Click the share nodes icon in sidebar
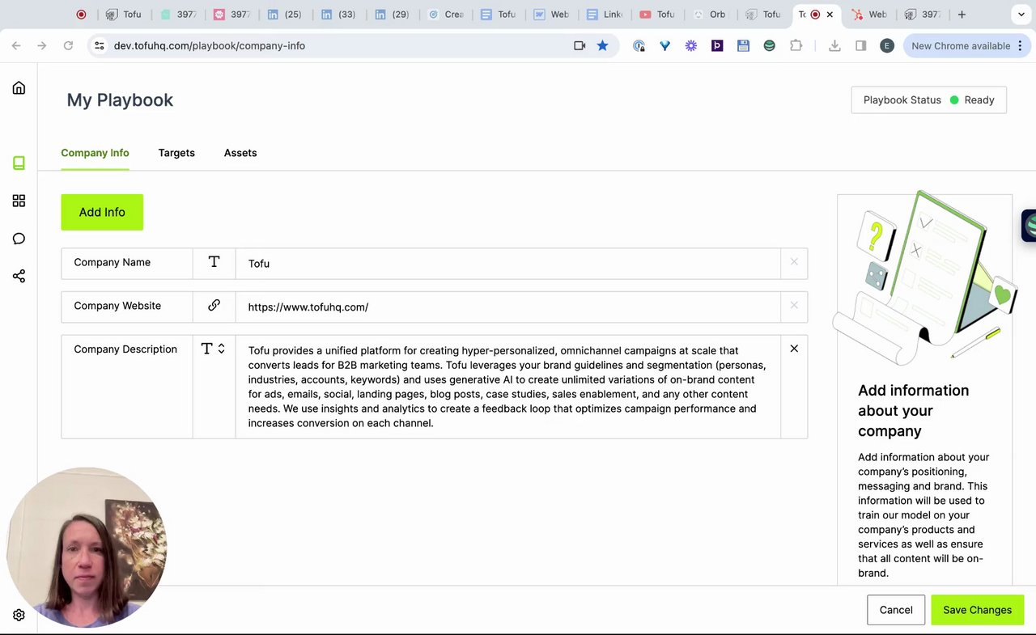 [19, 276]
